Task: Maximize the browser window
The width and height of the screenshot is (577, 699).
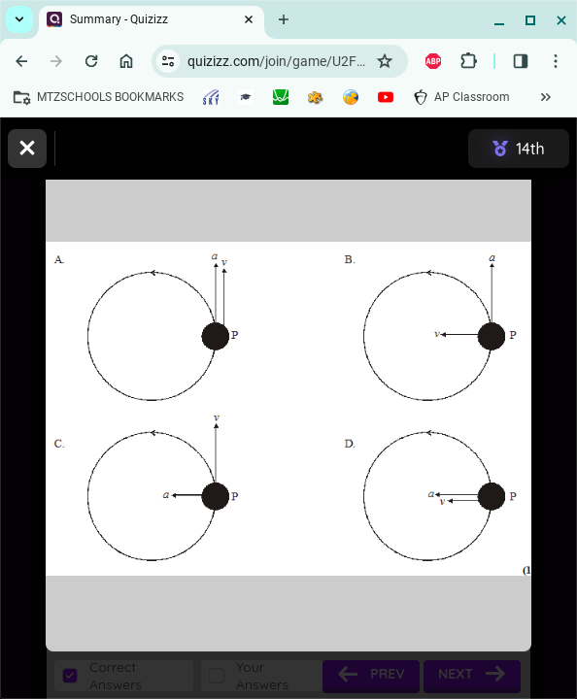Action: click(530, 20)
